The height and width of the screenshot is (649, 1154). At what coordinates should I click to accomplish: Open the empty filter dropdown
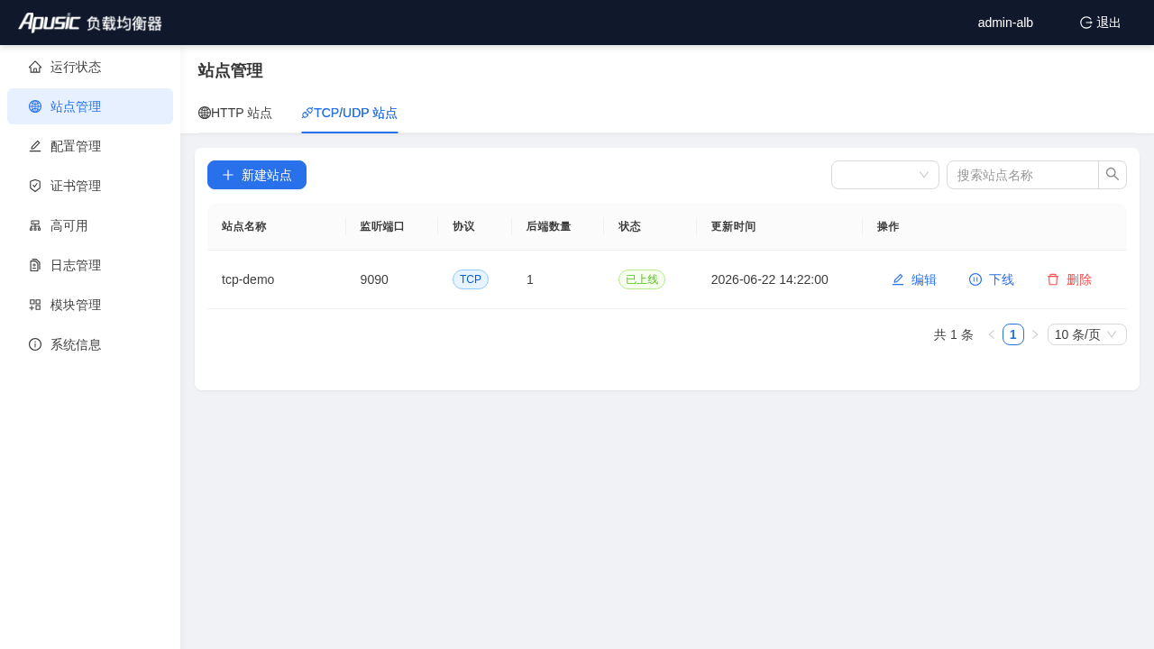click(885, 175)
